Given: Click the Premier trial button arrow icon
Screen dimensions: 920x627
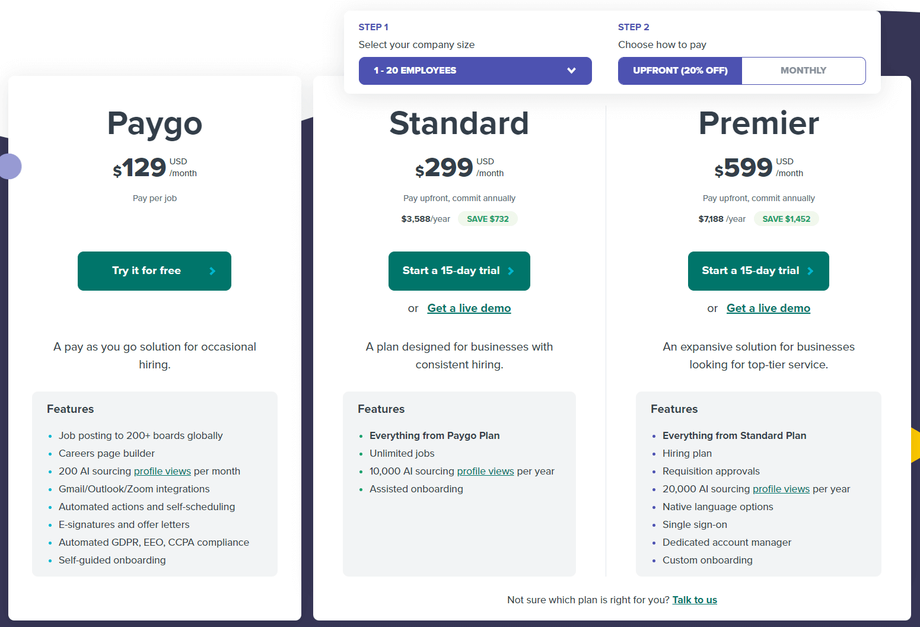Looking at the screenshot, I should (810, 271).
